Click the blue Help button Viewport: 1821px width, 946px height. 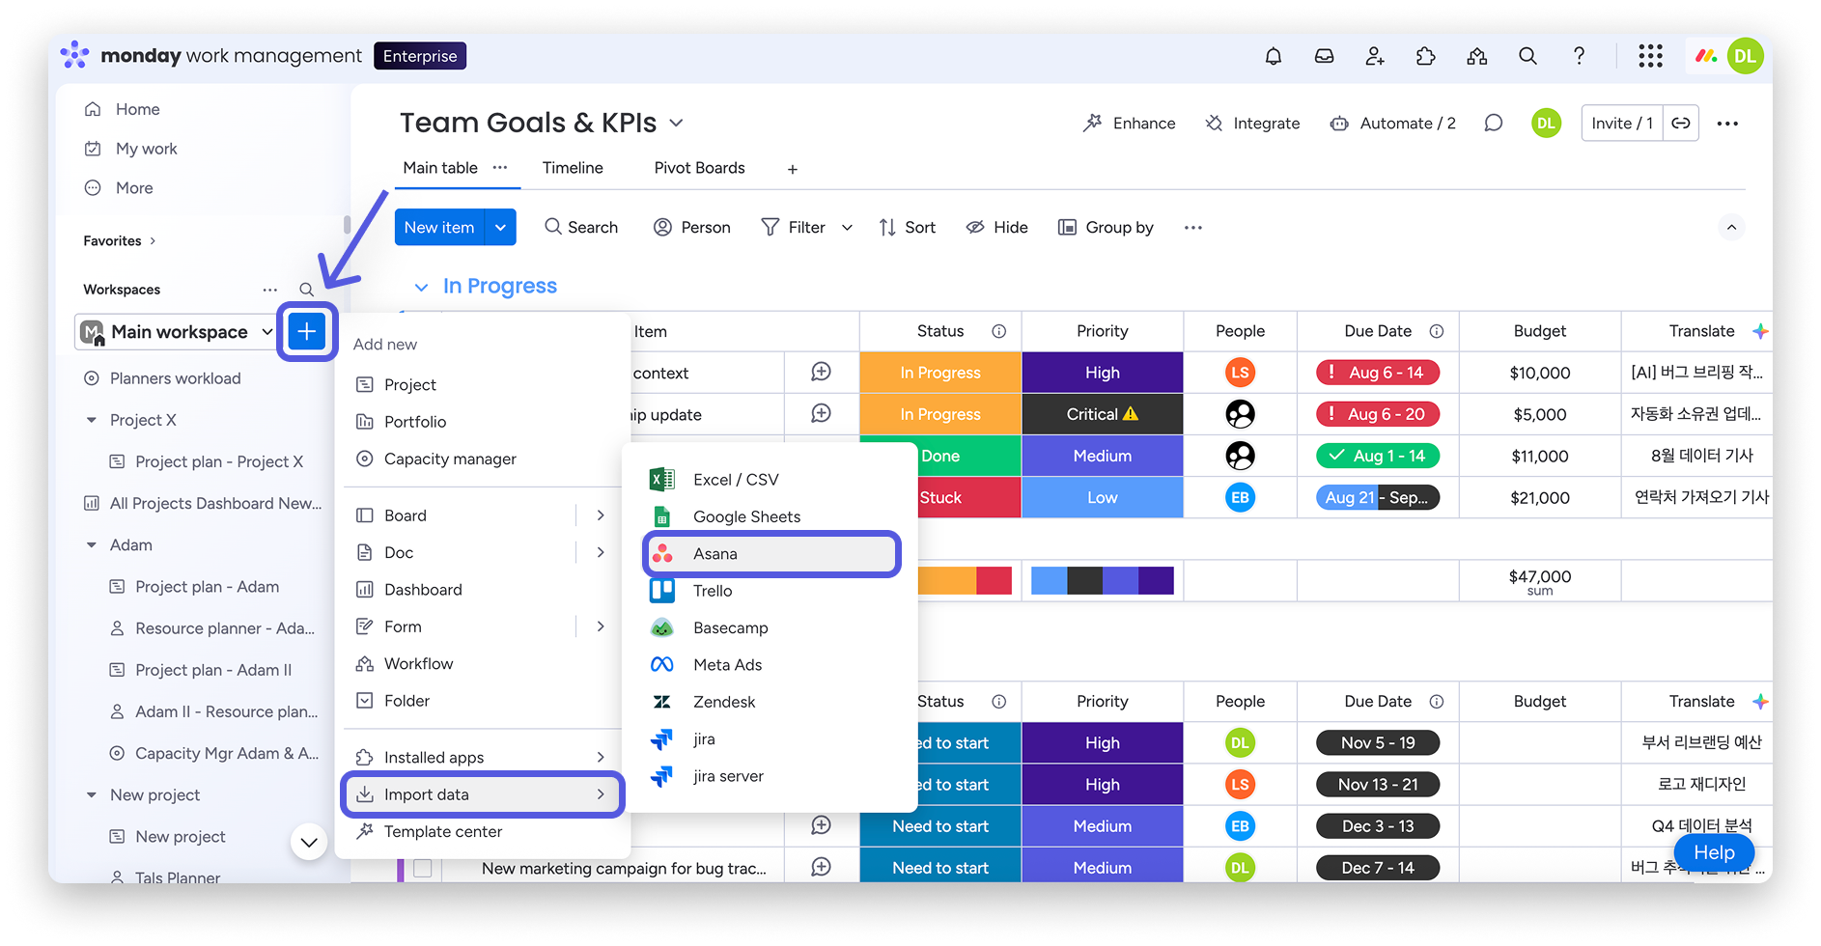[1714, 852]
